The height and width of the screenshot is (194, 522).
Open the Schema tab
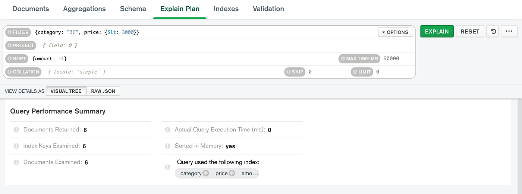click(133, 9)
